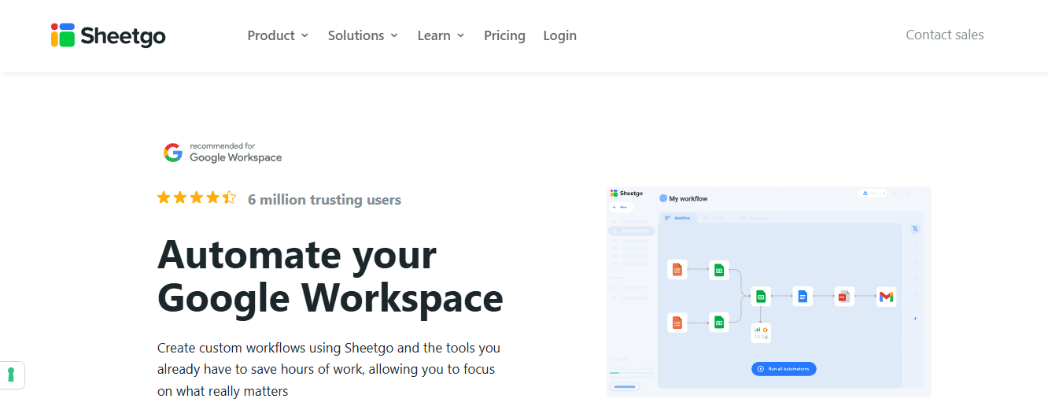Click the blue Google Docs icon in the illustration
Image resolution: width=1048 pixels, height=417 pixels.
pos(803,297)
